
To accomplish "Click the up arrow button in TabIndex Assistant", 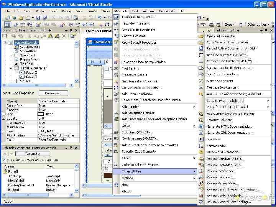I will [5, 154].
